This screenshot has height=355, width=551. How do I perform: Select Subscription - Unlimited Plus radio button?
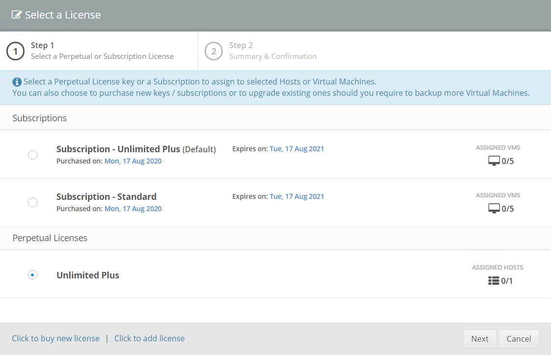[32, 155]
